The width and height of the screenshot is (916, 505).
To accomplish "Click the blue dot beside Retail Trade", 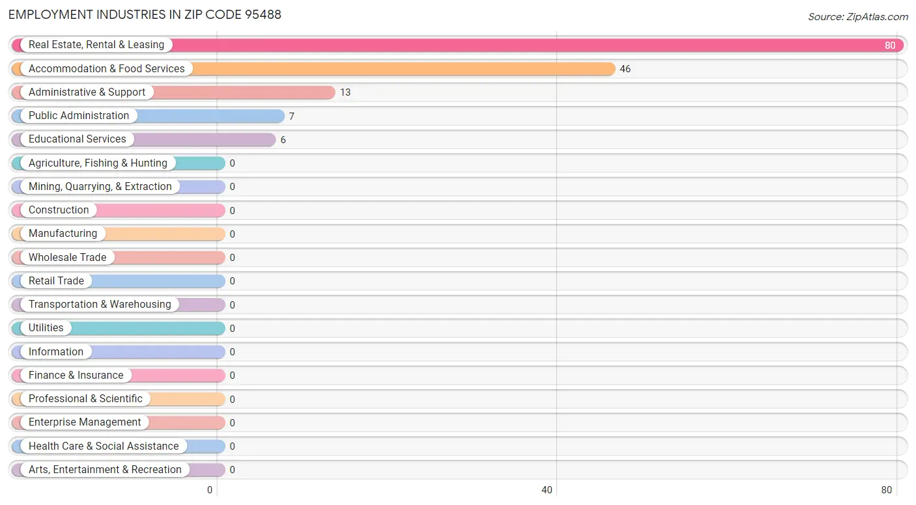I will (x=18, y=280).
